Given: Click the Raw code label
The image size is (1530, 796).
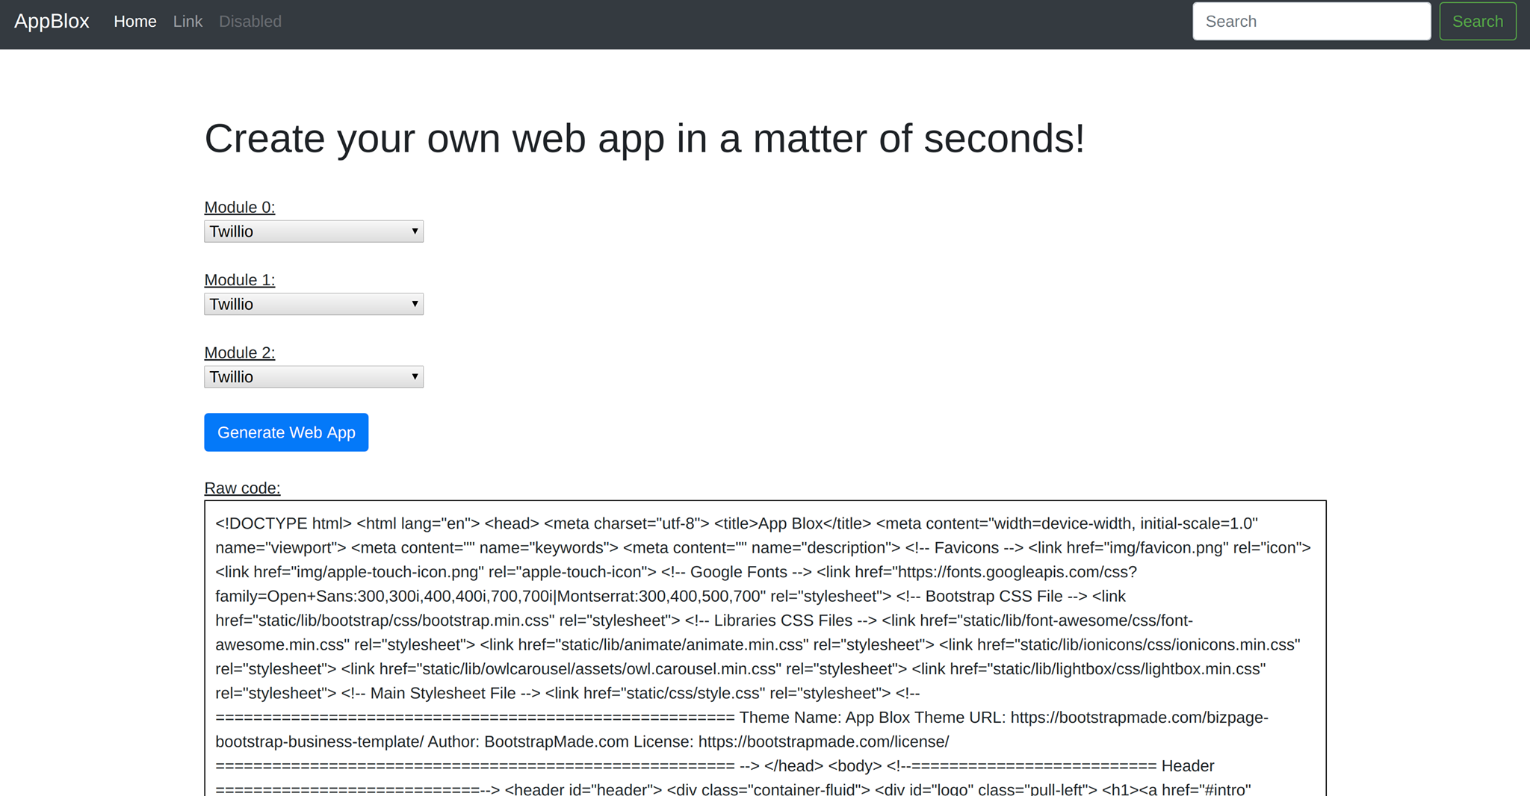Looking at the screenshot, I should 242,488.
